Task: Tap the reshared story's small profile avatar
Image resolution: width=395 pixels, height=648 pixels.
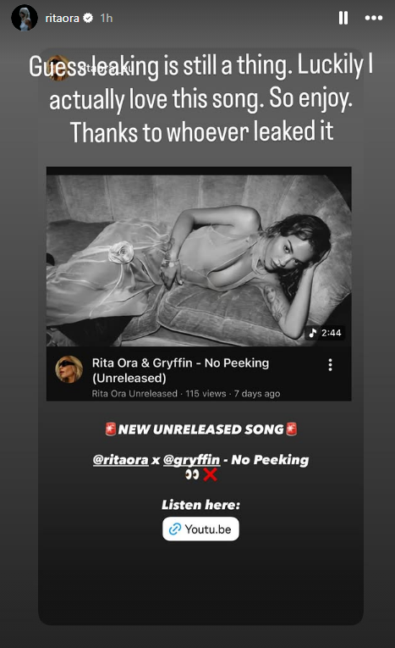Action: point(60,68)
